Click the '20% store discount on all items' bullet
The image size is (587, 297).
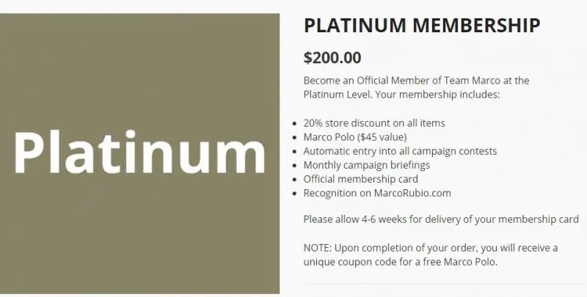[x=374, y=123]
